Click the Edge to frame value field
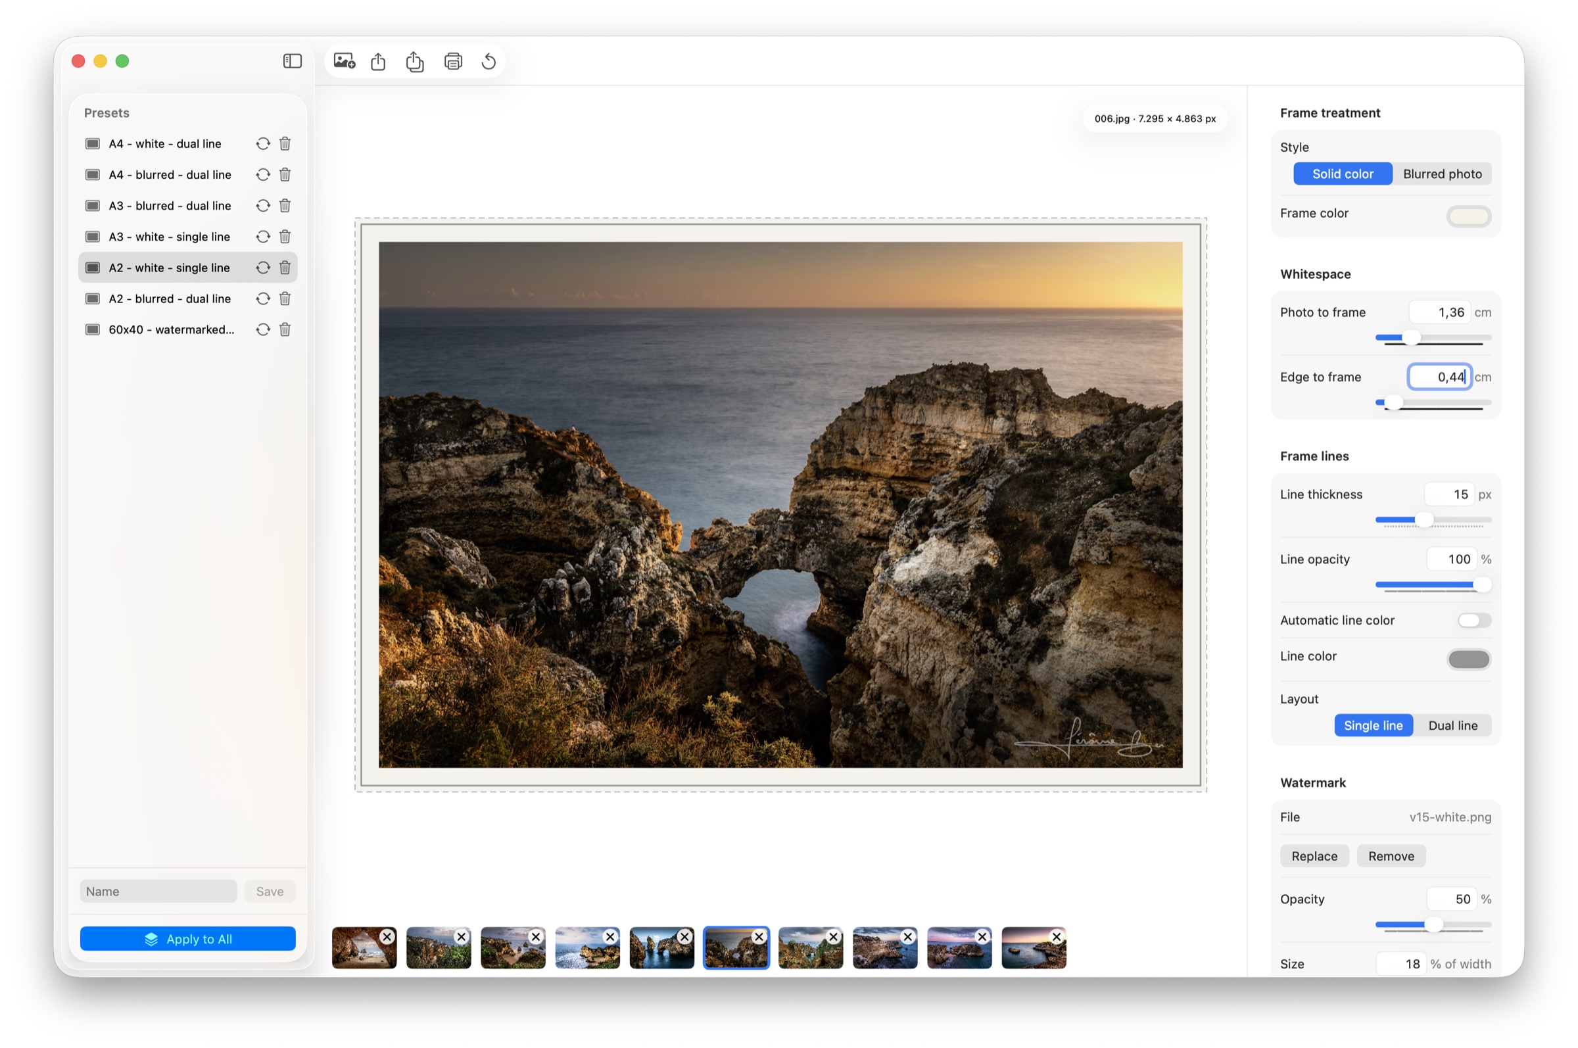Screen dimensions: 1578x1048 [1439, 377]
